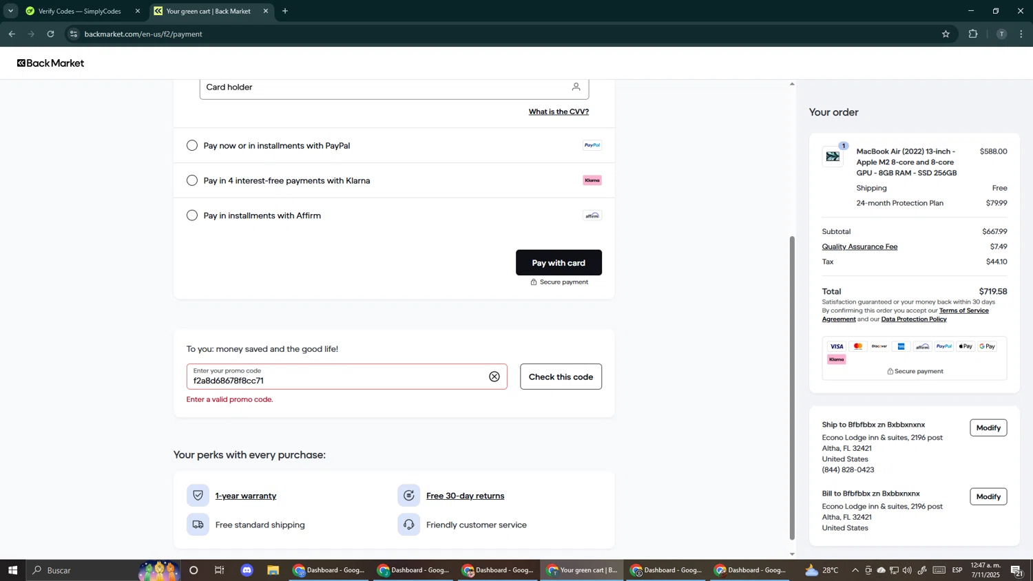Screen dimensions: 1033x581
Task: View site information icon in address bar
Action: click(x=74, y=34)
